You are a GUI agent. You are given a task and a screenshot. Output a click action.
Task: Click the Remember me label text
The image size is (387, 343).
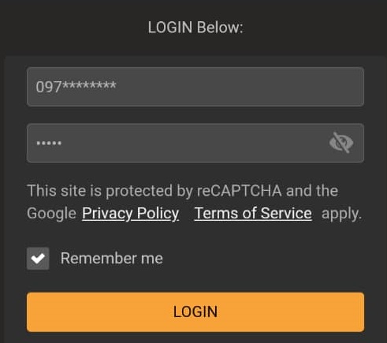(x=112, y=259)
